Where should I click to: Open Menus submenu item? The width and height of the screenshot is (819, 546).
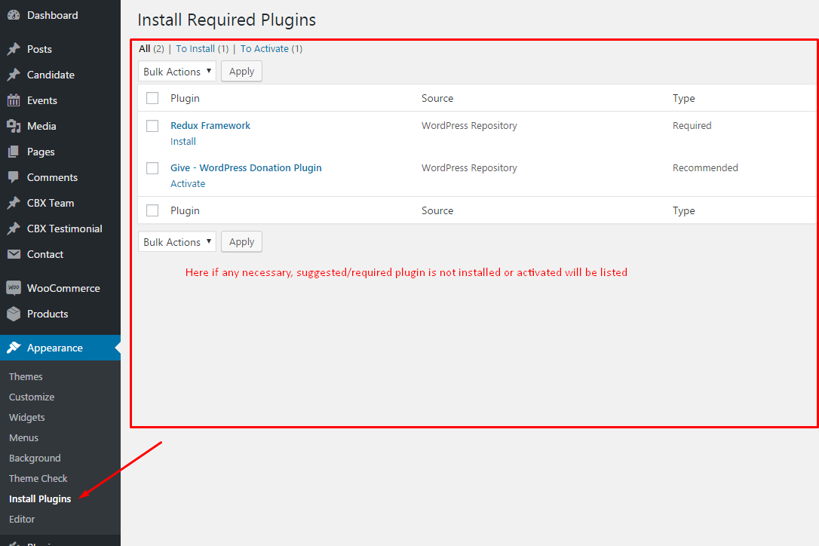(23, 438)
